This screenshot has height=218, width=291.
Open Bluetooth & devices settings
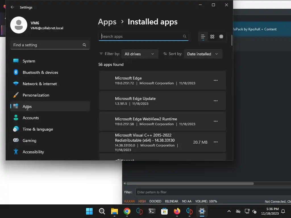[50, 72]
